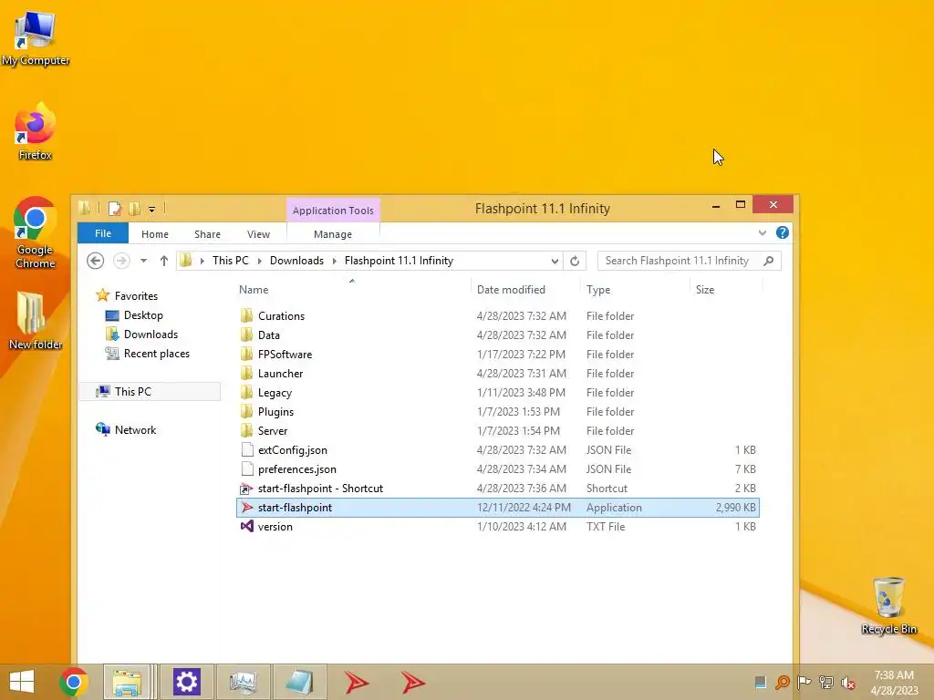Image resolution: width=934 pixels, height=700 pixels.
Task: Select the Curations folder
Action: (498, 316)
